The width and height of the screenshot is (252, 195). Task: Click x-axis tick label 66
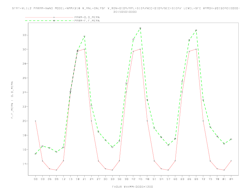189,179
